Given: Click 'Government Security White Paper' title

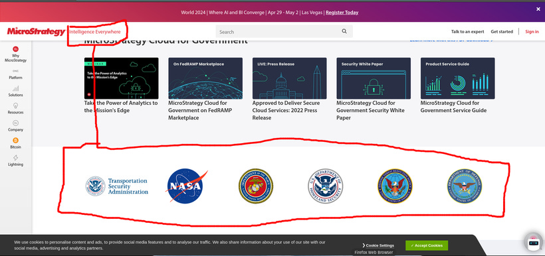Looking at the screenshot, I should [370, 110].
